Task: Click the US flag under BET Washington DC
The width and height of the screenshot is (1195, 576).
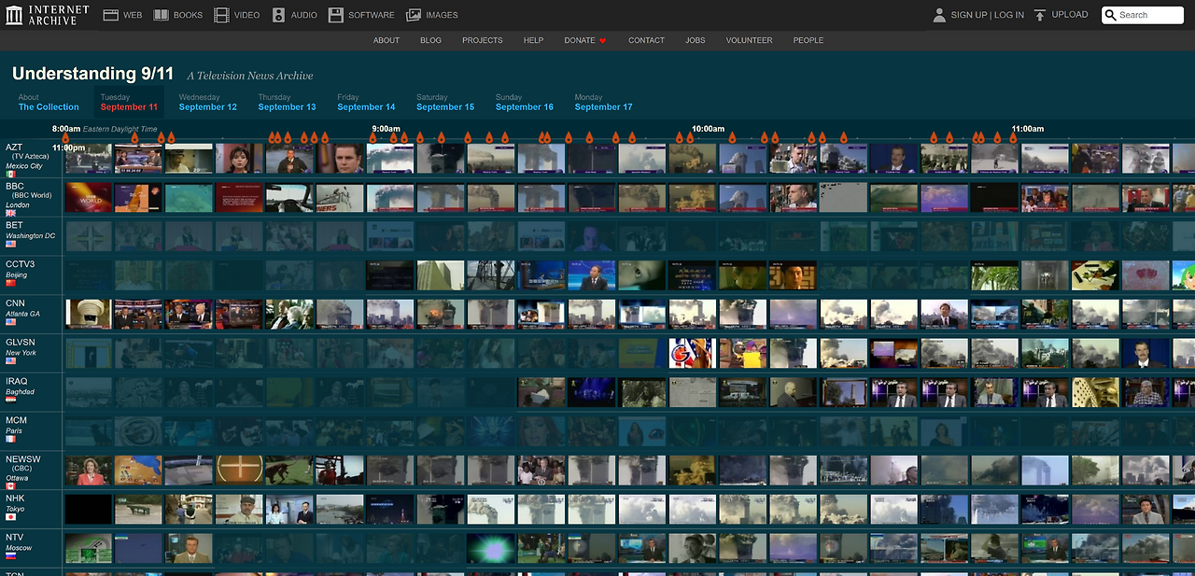Action: point(11,244)
